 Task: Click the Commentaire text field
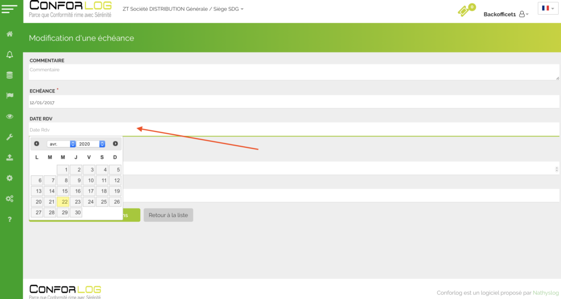point(293,72)
